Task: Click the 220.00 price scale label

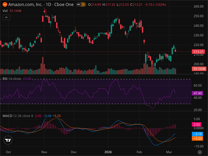Action: point(199,45)
